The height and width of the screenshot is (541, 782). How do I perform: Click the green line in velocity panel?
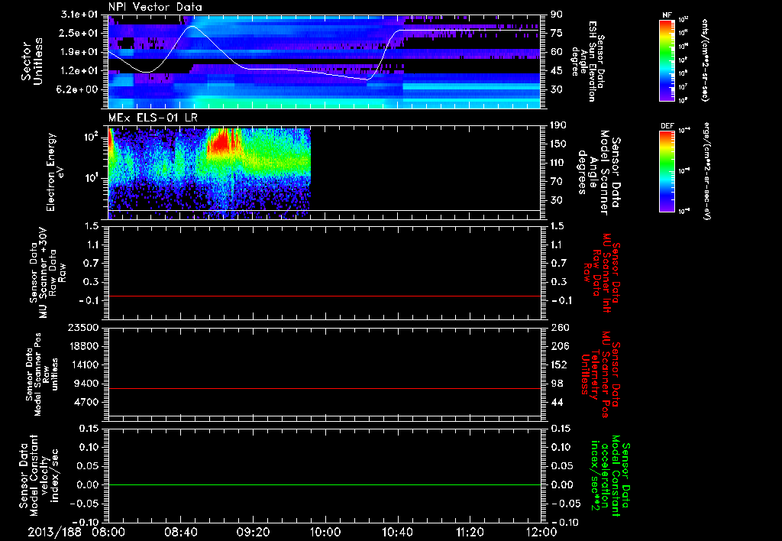(324, 484)
